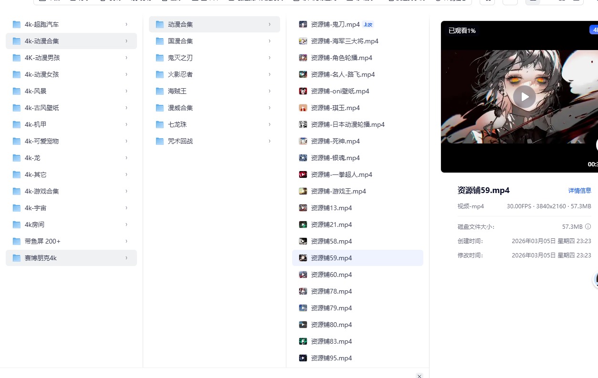598x378 pixels.
Task: Click the folder icon of 4k-超跑汽车
Action: 17,24
